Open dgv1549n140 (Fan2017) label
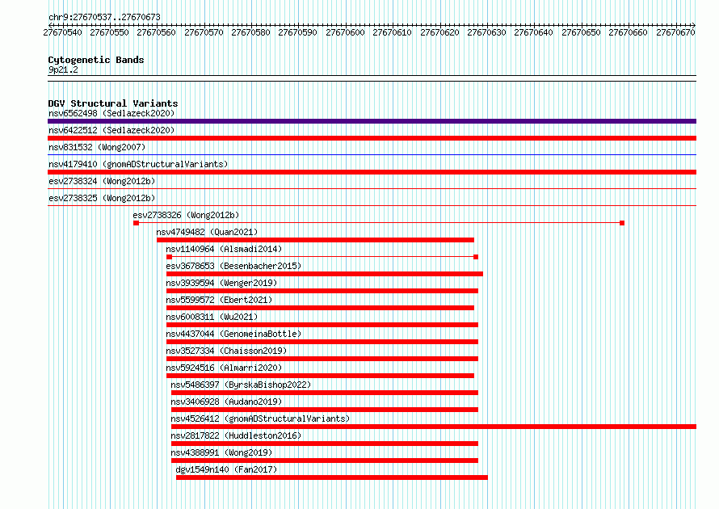The height and width of the screenshot is (509, 719). point(226,469)
